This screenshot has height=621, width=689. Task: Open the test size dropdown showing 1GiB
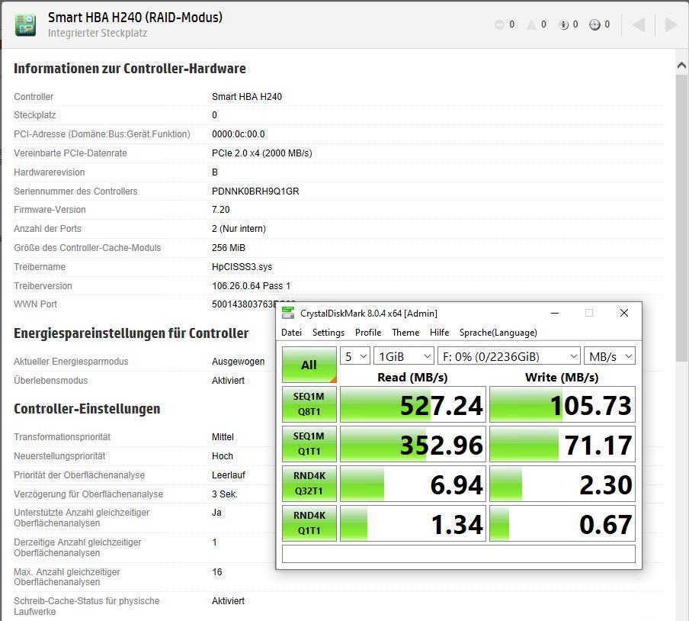pos(404,356)
